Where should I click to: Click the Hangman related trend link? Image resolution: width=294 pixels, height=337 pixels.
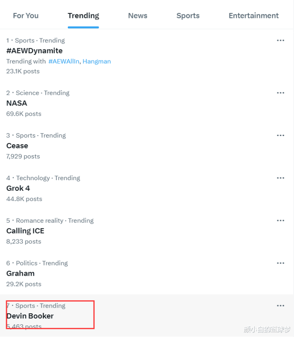[97, 61]
